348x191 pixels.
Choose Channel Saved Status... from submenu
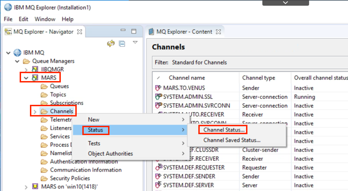237,140
